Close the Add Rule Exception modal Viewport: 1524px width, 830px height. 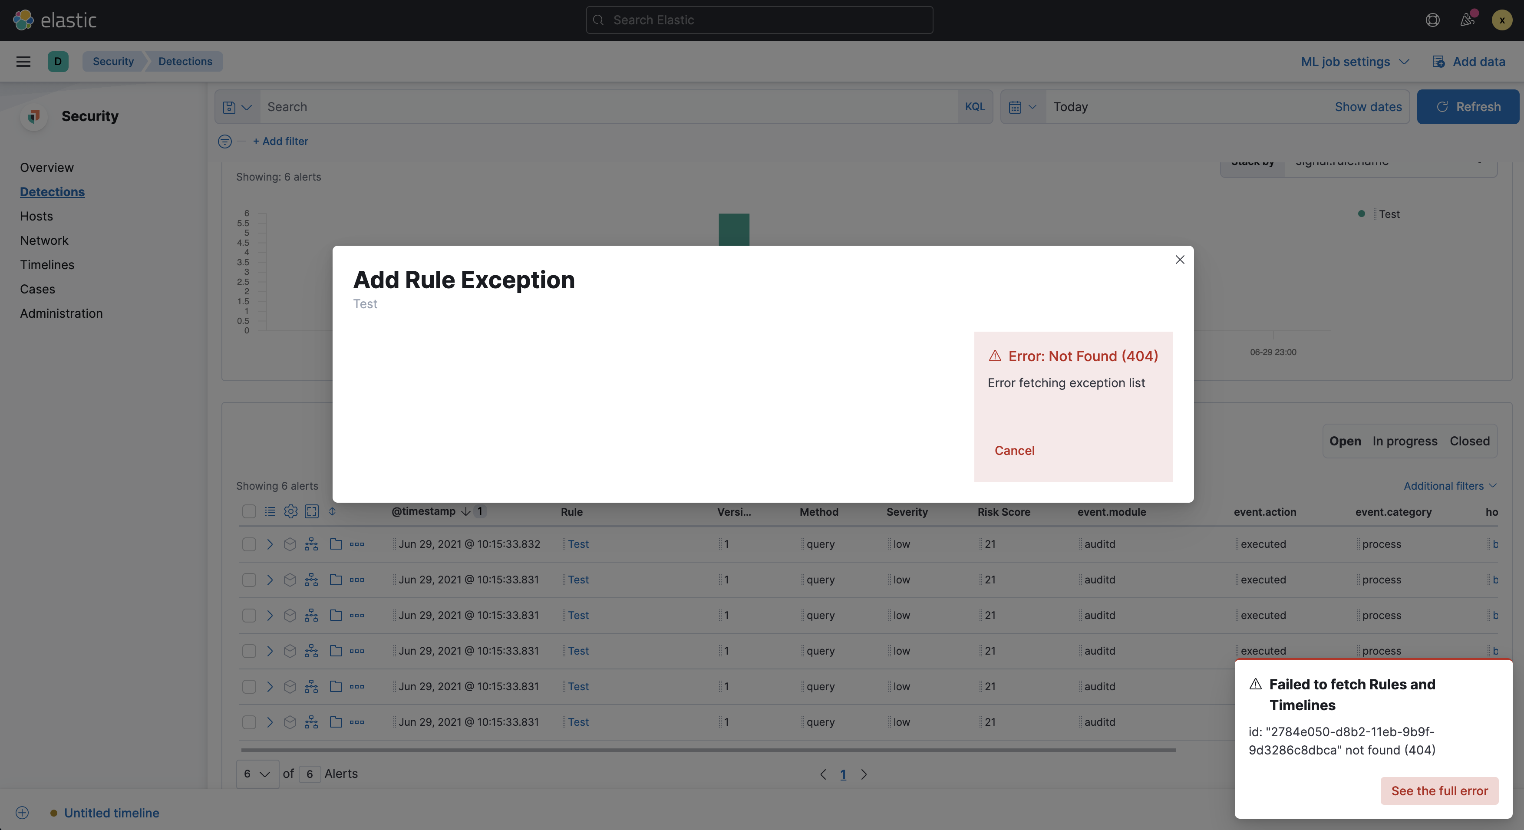(x=1180, y=260)
